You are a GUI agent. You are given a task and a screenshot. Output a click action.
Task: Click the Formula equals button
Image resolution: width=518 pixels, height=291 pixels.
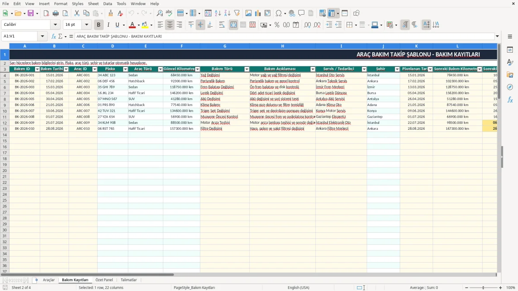[x=71, y=36]
